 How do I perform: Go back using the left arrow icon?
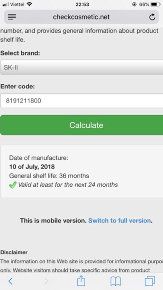point(11,281)
